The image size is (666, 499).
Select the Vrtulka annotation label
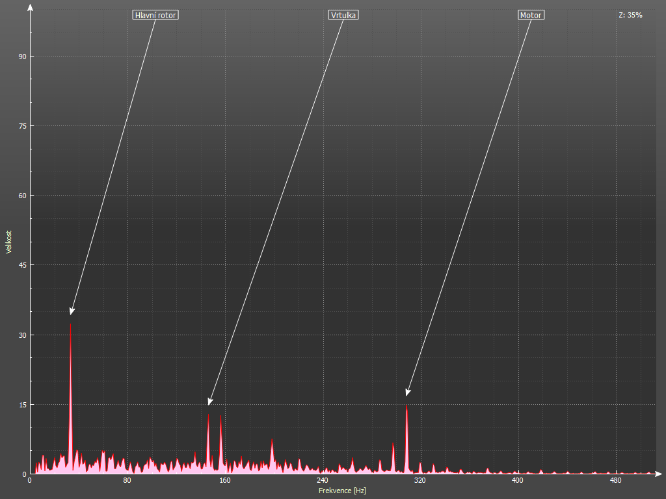[343, 15]
